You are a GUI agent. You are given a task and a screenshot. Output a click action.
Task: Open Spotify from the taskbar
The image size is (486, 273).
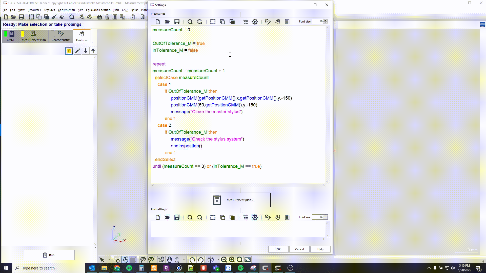pyautogui.click(x=130, y=268)
